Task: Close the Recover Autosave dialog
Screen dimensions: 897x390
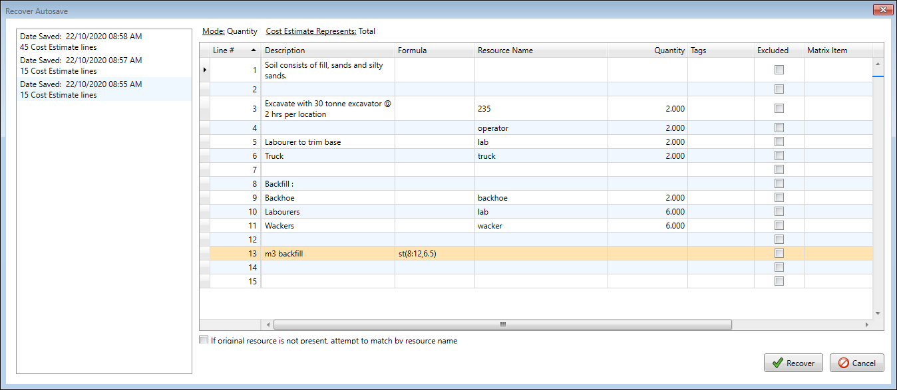Action: coord(882,11)
